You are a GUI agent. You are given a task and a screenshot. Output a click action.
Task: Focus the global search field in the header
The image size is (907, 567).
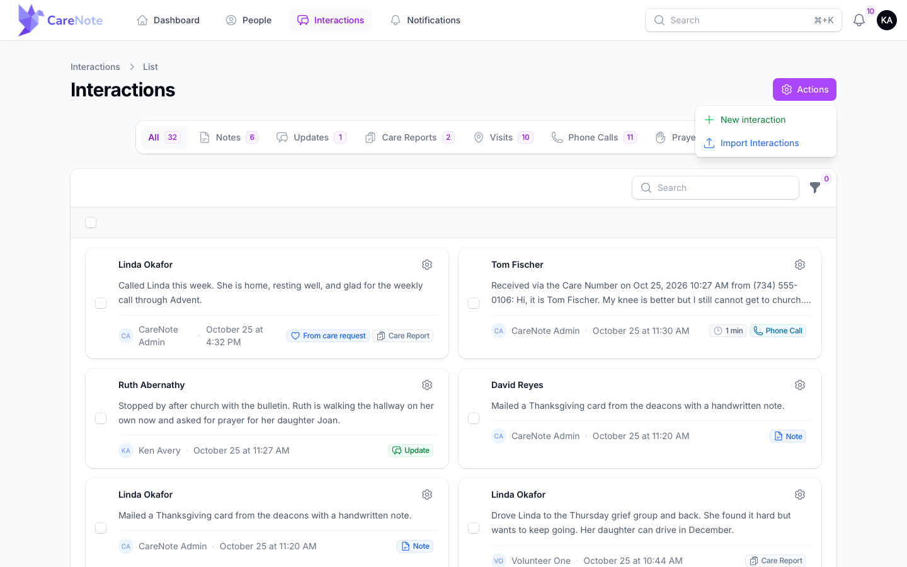(x=743, y=20)
